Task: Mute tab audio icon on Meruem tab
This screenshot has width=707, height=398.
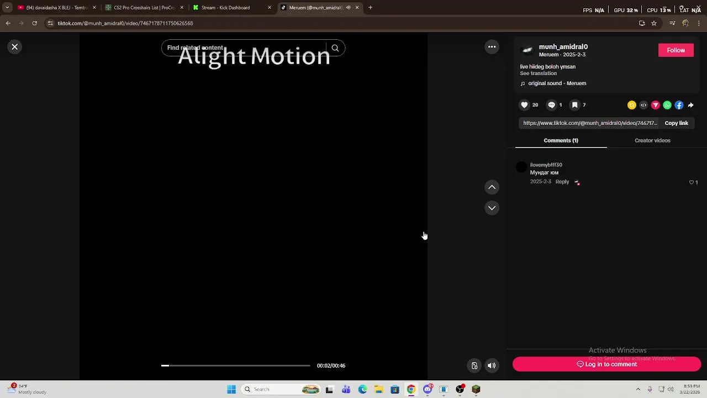Action: tap(348, 8)
